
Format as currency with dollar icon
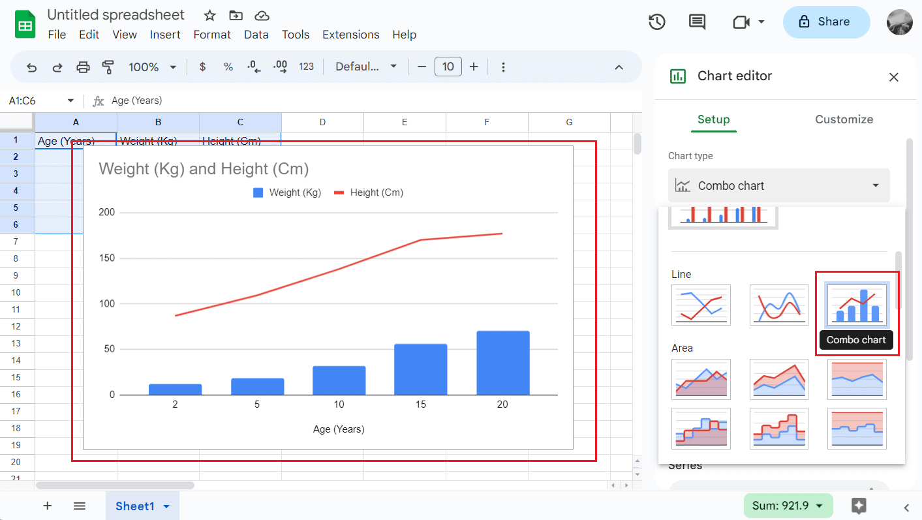pos(202,67)
